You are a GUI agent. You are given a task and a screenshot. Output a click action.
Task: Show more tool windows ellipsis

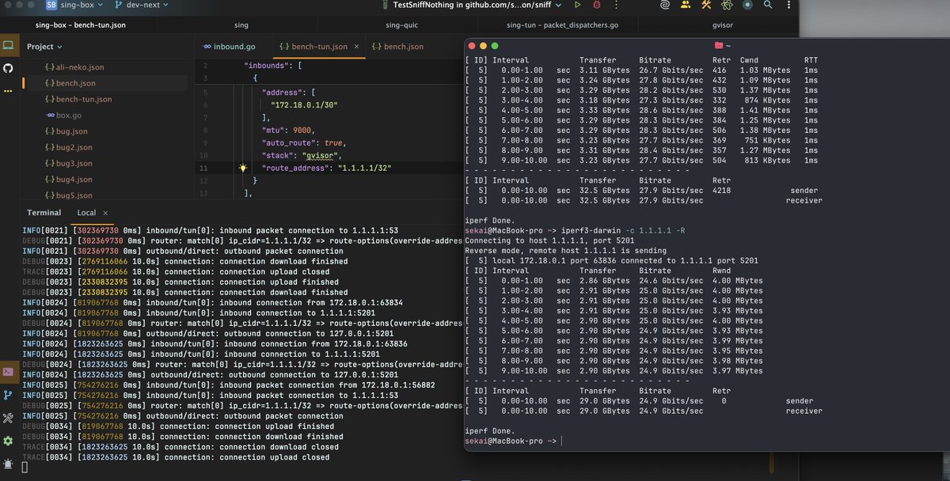9,91
